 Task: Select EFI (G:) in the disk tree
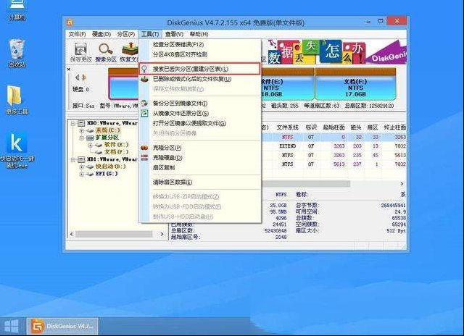pos(107,174)
